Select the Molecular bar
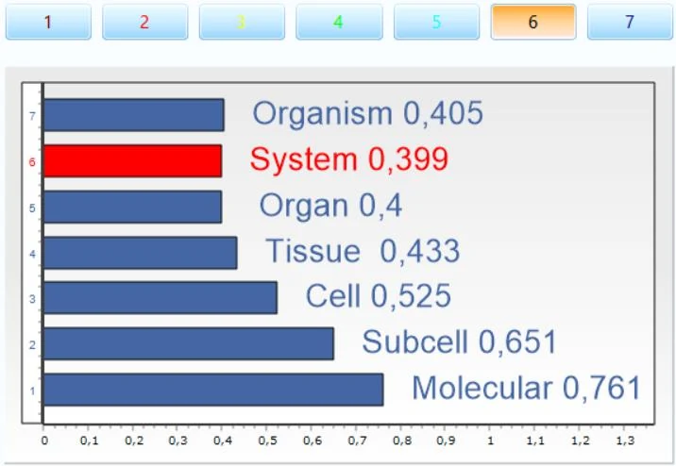Viewport: 676px width, 466px height. (x=213, y=390)
